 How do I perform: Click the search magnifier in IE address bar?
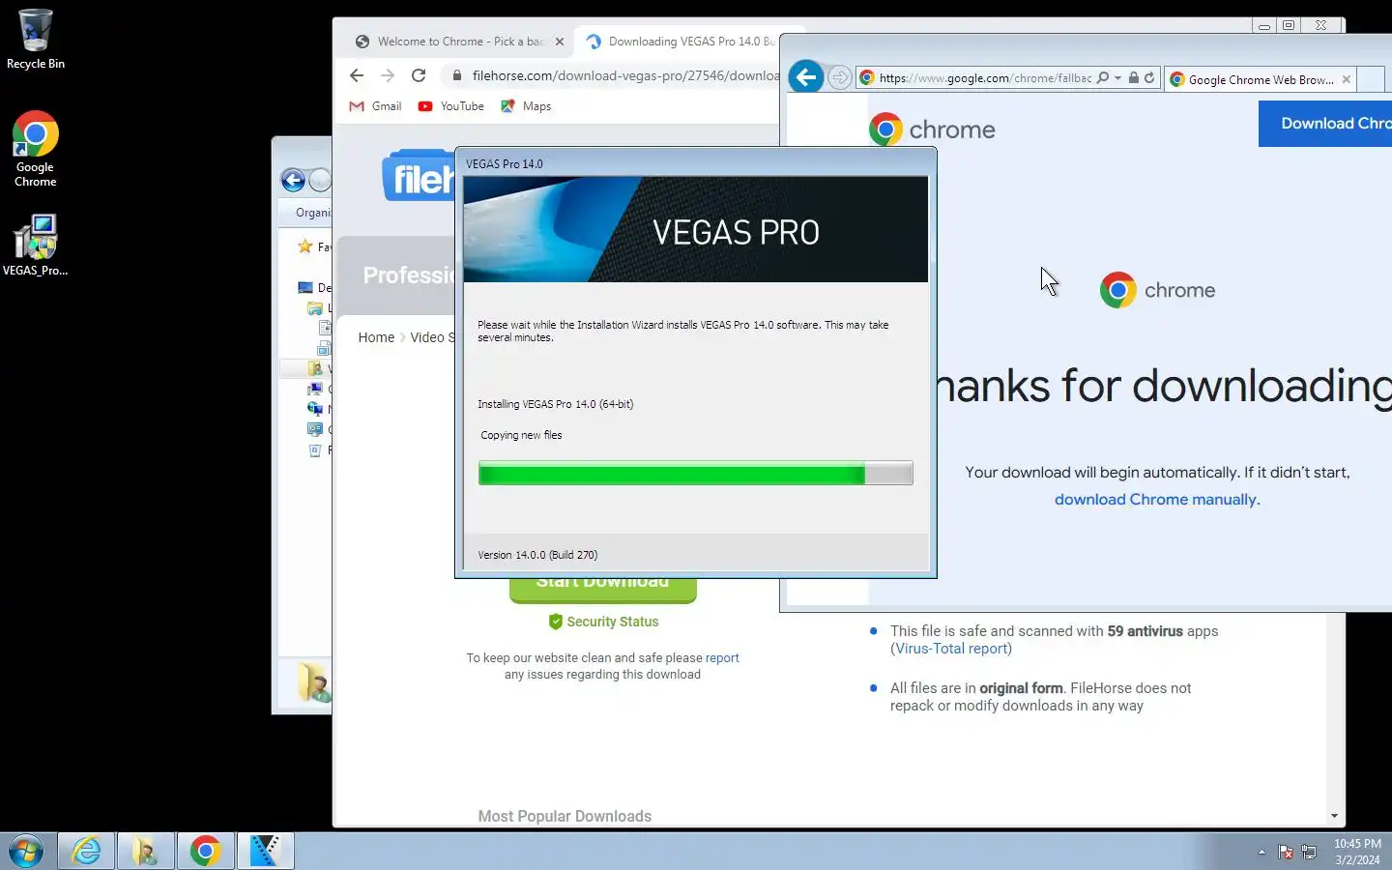(1103, 77)
